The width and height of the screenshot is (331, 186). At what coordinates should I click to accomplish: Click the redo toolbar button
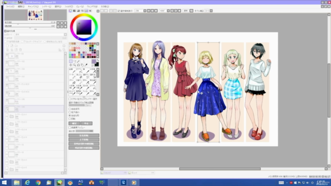(106, 11)
